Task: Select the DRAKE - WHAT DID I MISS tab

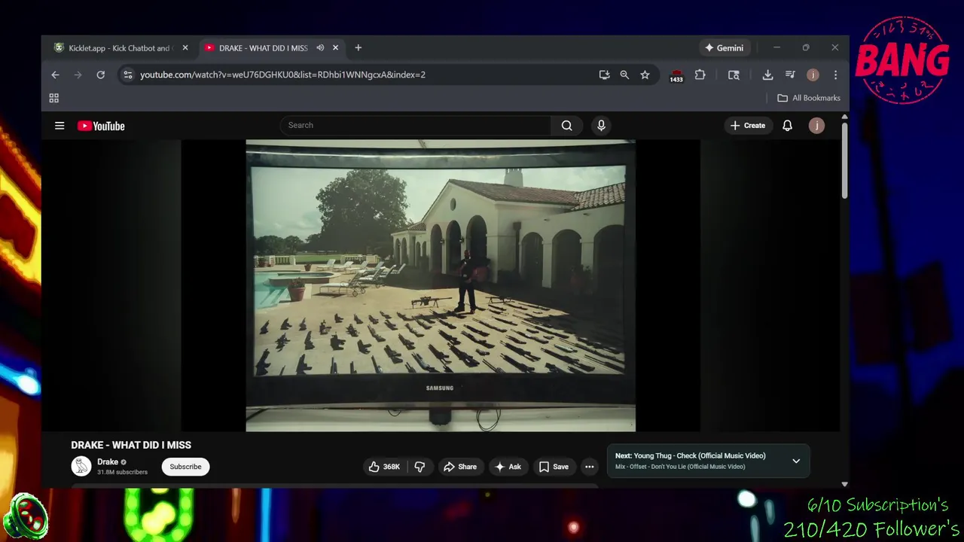Action: [x=263, y=47]
